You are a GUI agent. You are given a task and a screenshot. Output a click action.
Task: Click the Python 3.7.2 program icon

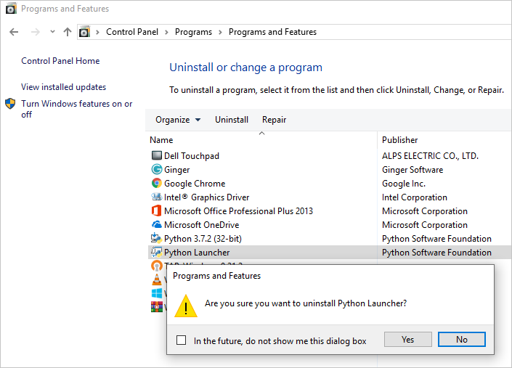[x=156, y=239]
